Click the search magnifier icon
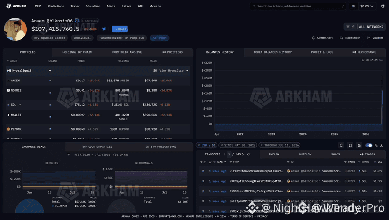 pyautogui.click(x=254, y=6)
